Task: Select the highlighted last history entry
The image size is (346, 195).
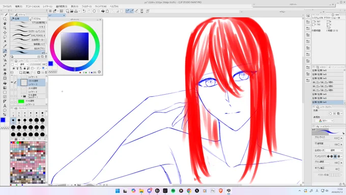Action: point(328,102)
